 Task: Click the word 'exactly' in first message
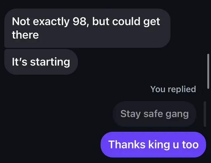pyautogui.click(x=51, y=22)
